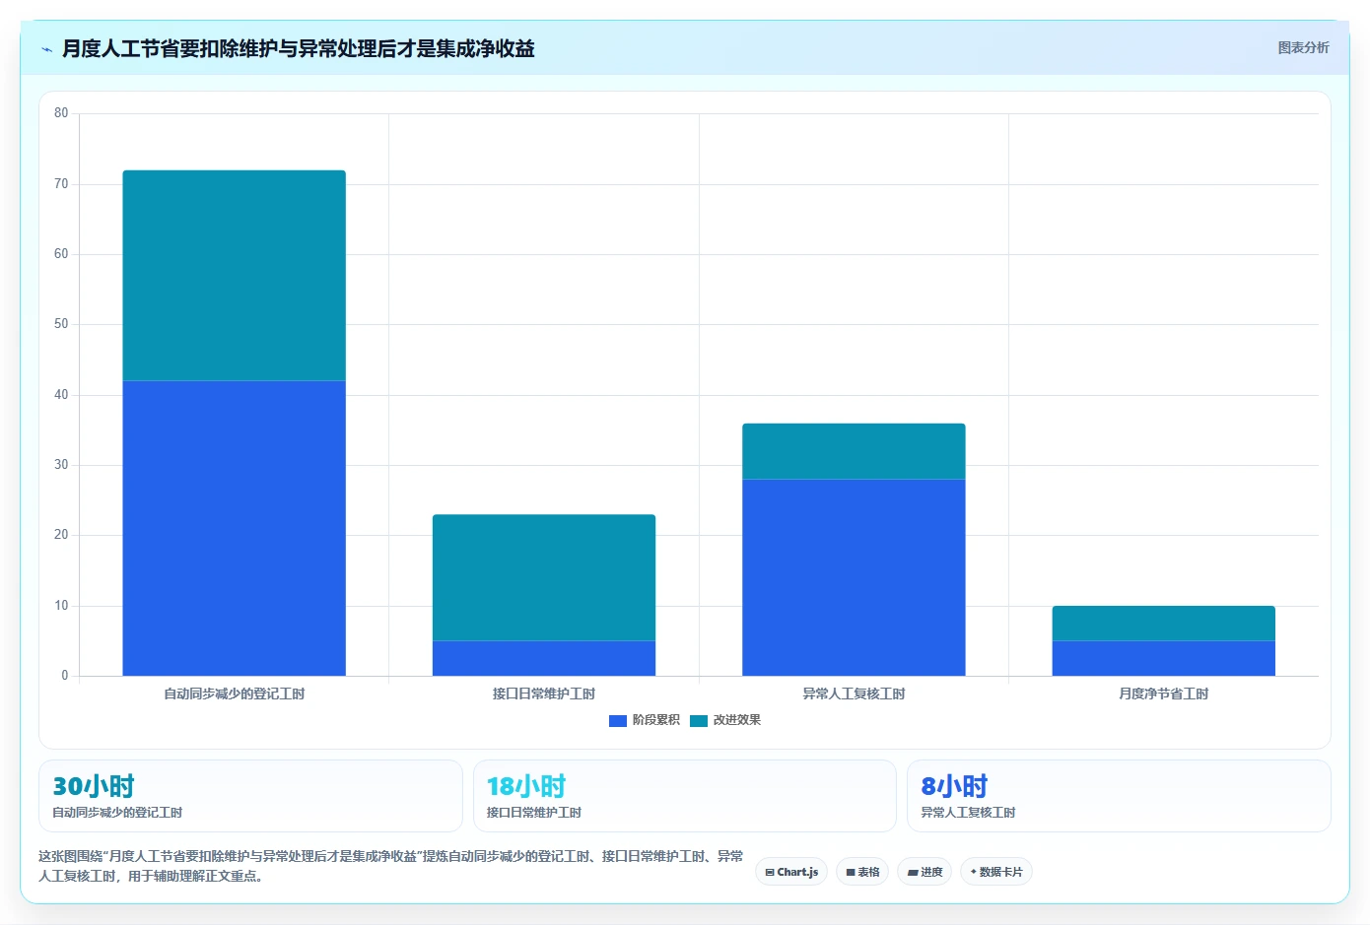Viewport: 1370px width, 925px height.
Task: Click the 表格 tag chip
Action: (x=862, y=872)
